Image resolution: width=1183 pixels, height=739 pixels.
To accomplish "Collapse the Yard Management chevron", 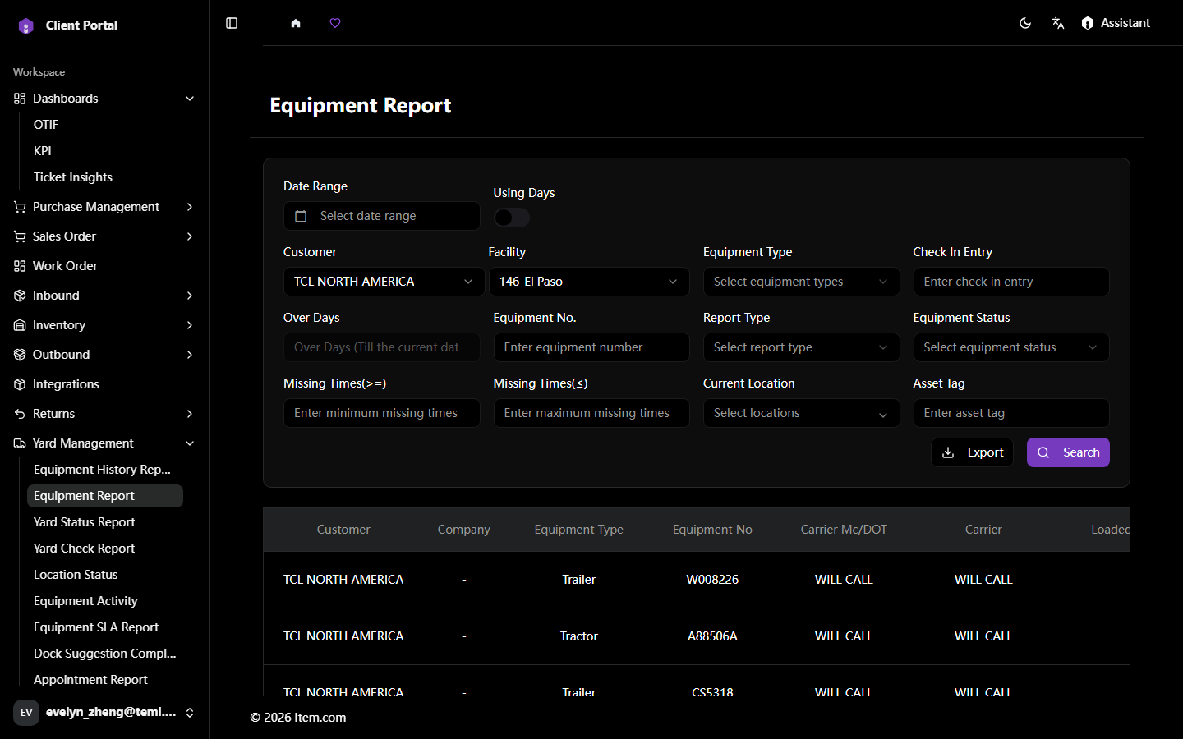I will pyautogui.click(x=190, y=443).
